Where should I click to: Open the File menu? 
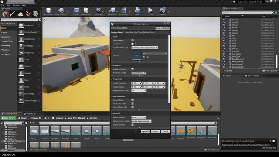point(3,5)
